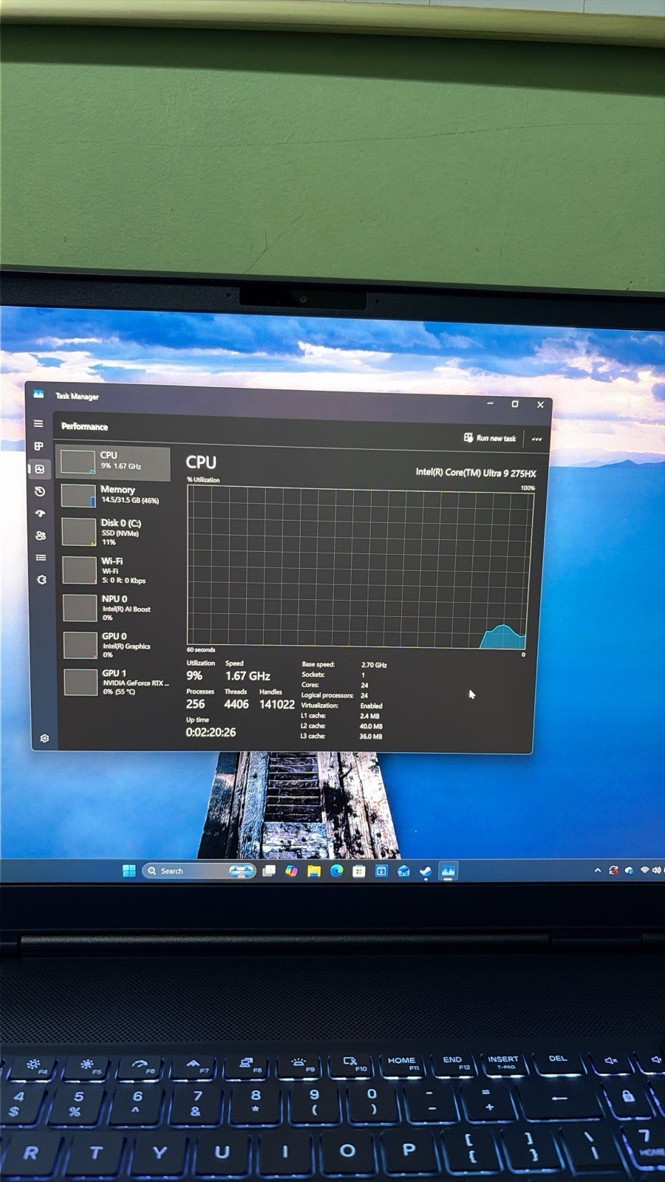This screenshot has height=1182, width=665.
Task: Click the 256 processes value
Action: [196, 704]
